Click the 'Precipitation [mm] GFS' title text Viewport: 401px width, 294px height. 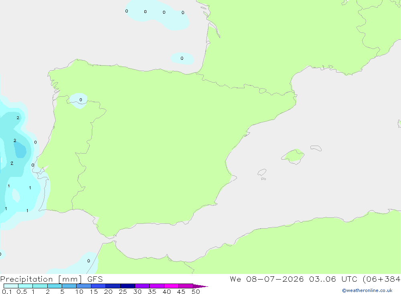pyautogui.click(x=51, y=279)
